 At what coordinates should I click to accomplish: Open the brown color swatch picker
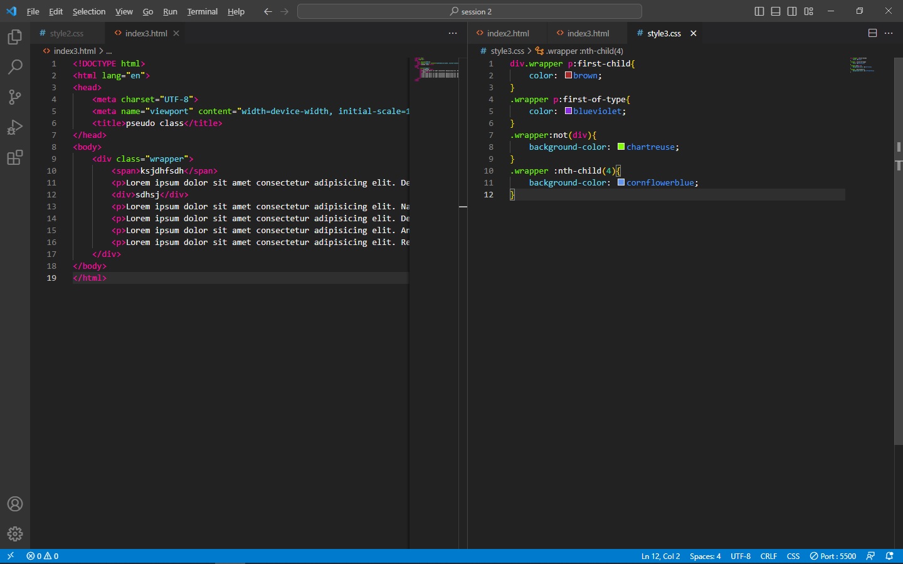(568, 75)
